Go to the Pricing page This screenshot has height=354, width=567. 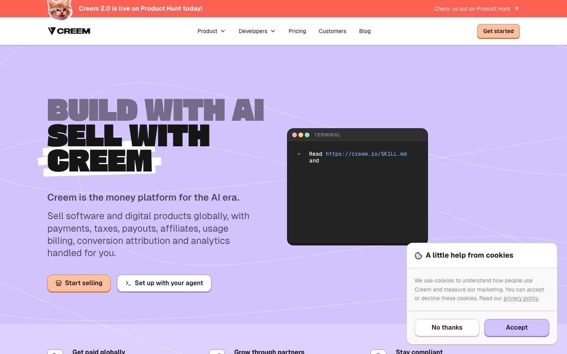297,31
